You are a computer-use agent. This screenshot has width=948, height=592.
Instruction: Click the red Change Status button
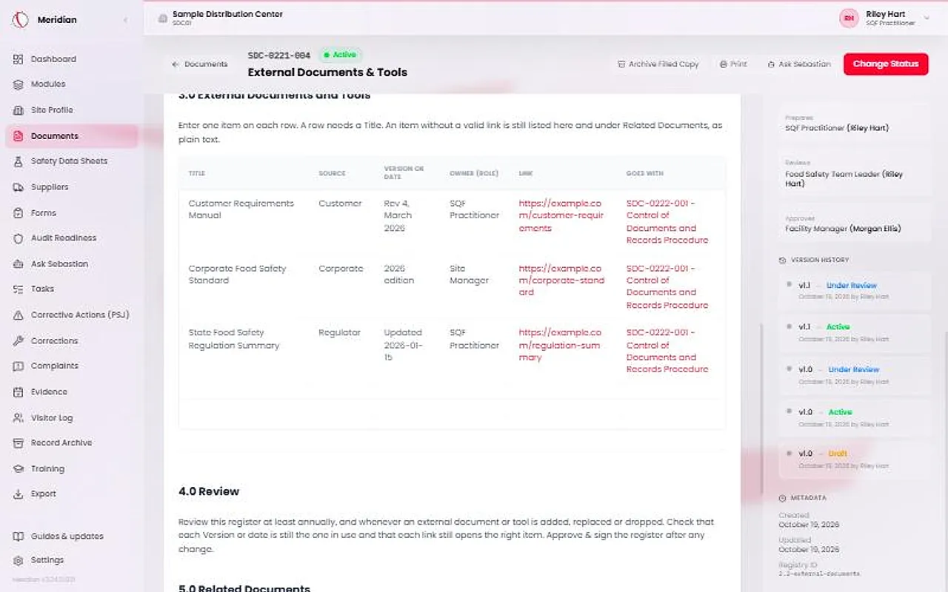point(886,64)
